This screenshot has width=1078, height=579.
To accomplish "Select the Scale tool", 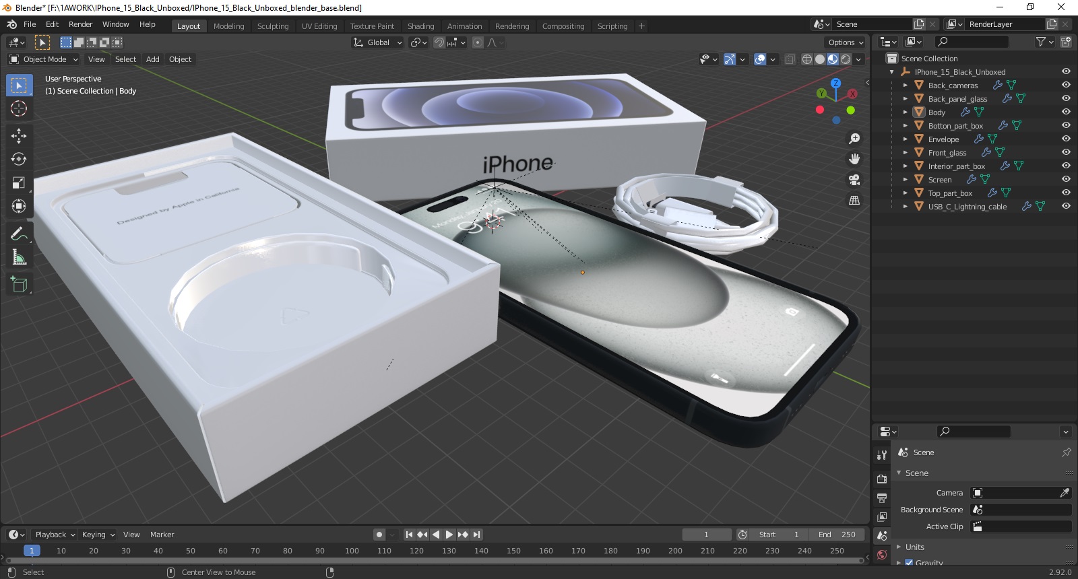I will [x=19, y=183].
